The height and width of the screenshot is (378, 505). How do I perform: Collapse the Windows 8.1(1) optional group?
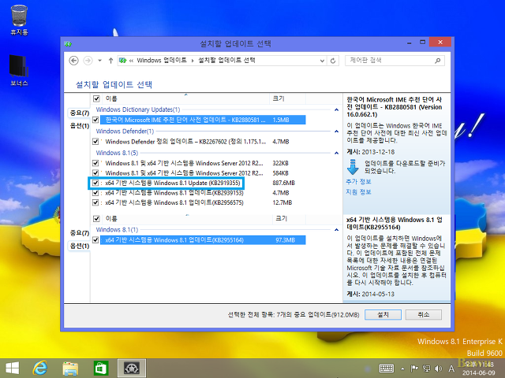click(336, 230)
